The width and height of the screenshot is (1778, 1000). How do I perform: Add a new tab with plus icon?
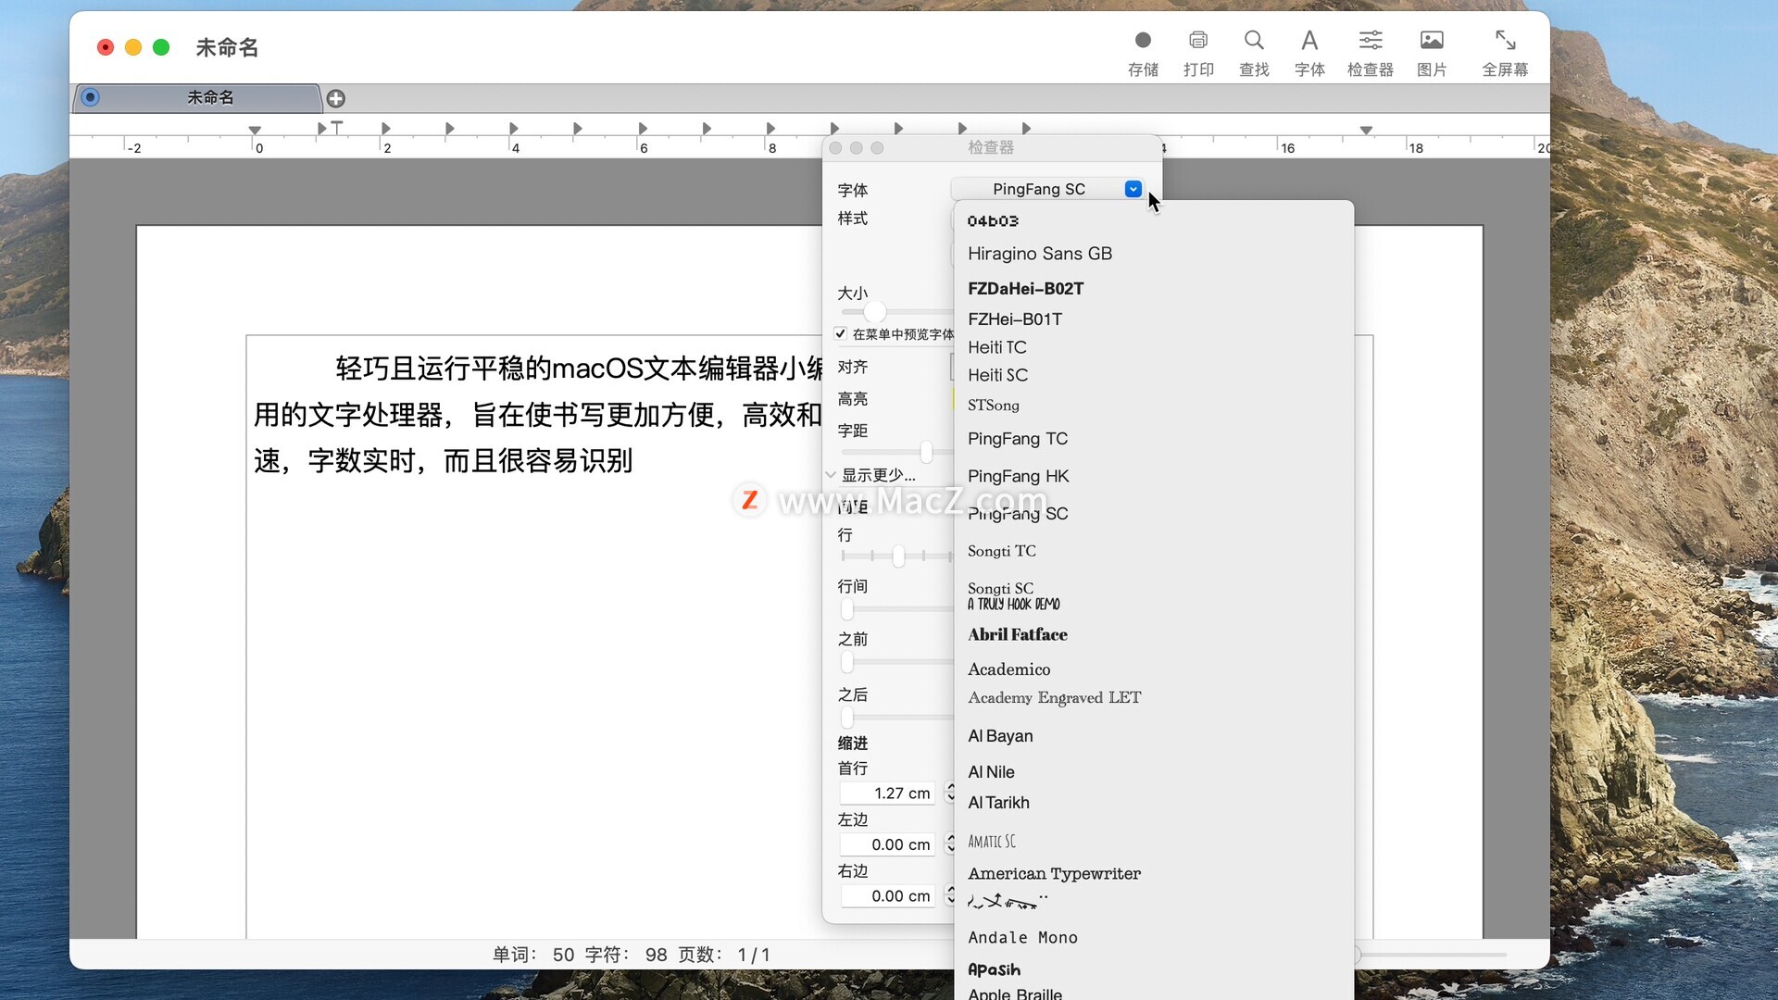pos(336,98)
